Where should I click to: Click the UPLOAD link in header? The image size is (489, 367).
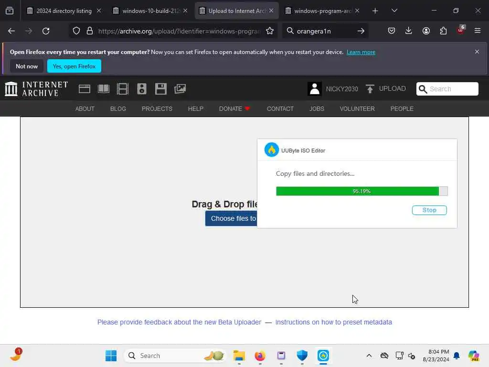(x=386, y=89)
